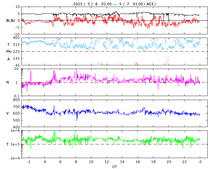Click the UT x-axis title

(x=115, y=167)
